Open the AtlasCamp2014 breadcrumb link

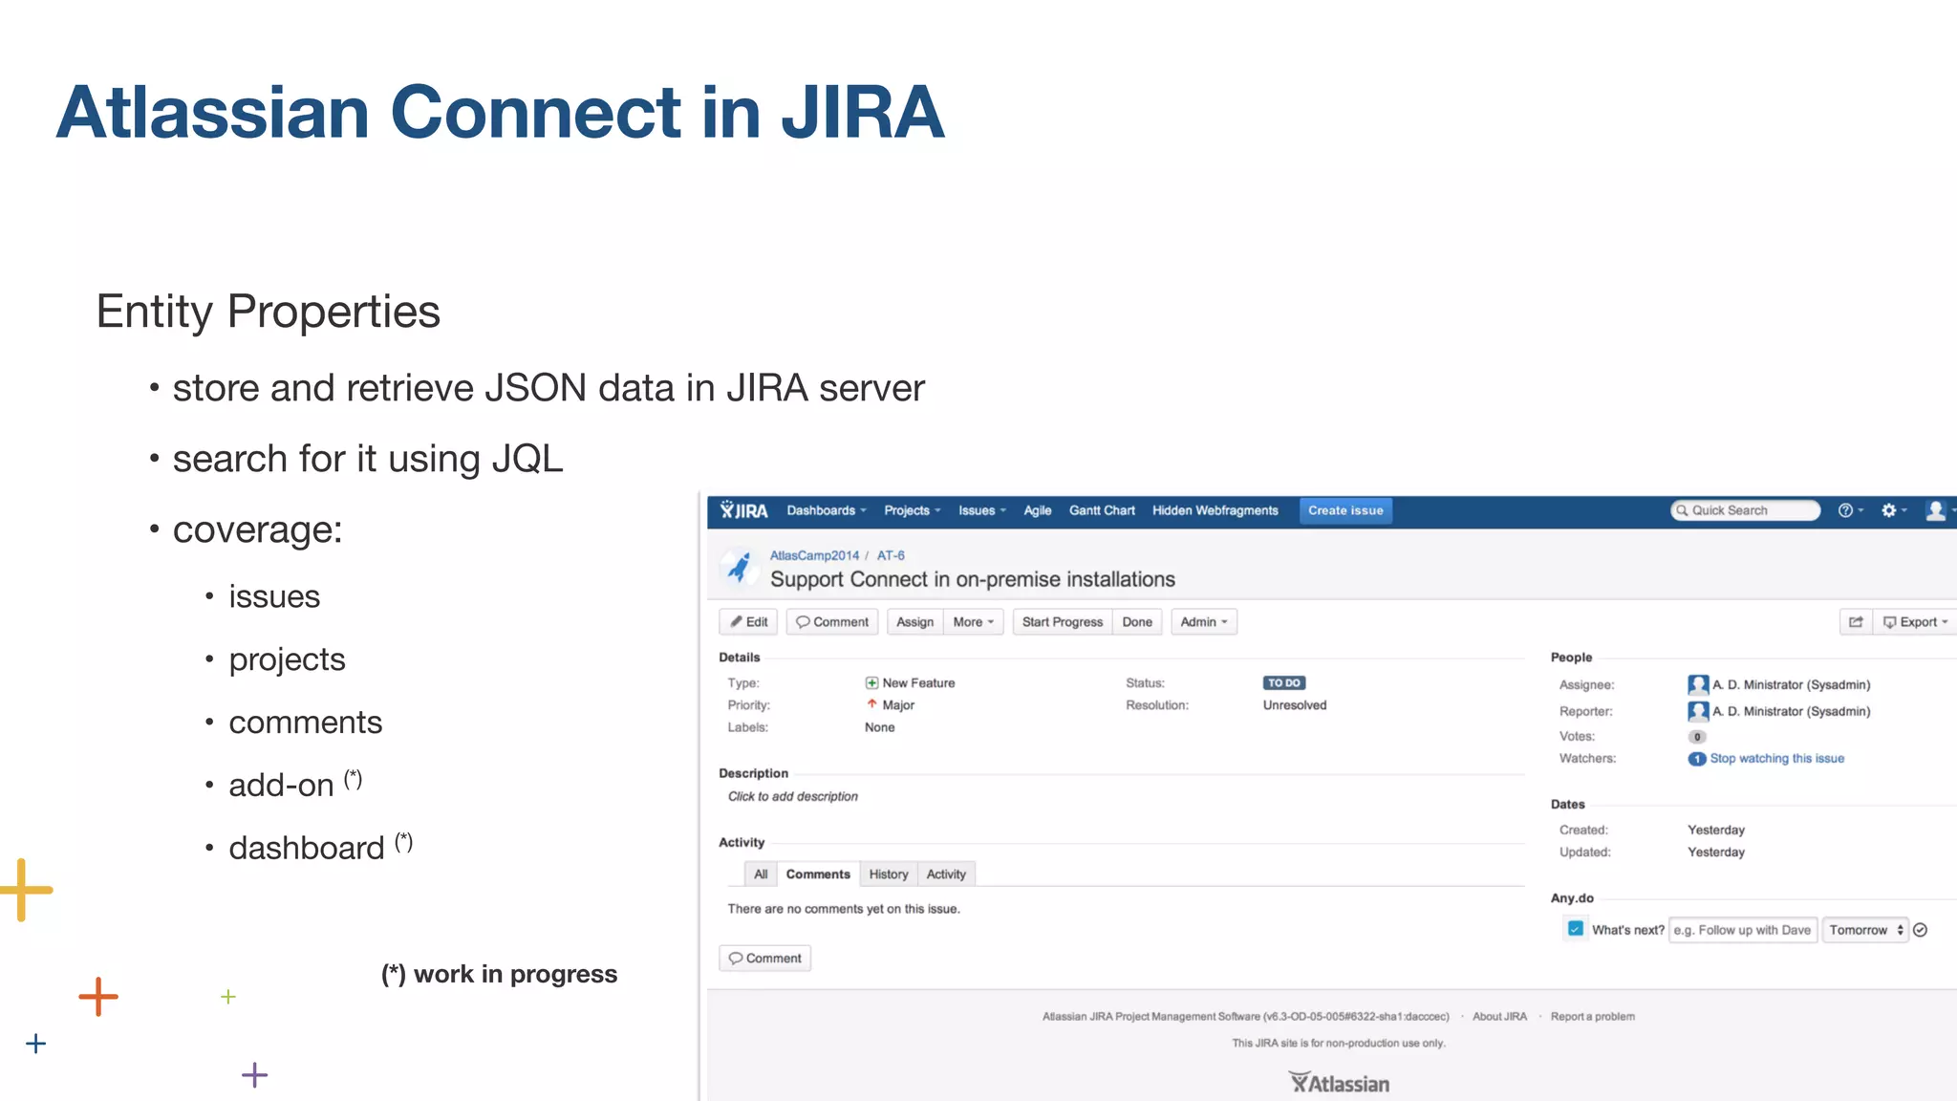pyautogui.click(x=814, y=555)
